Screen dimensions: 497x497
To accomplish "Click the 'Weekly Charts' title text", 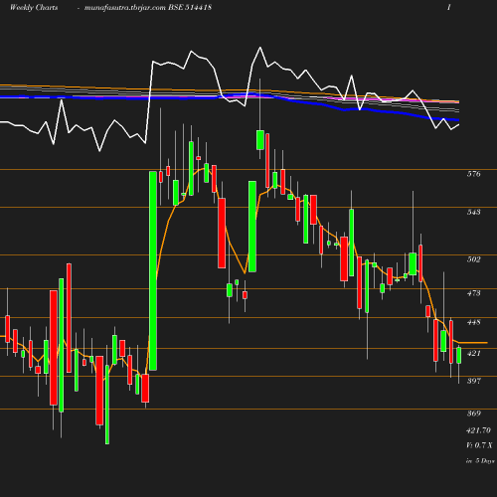I will click(x=34, y=7).
